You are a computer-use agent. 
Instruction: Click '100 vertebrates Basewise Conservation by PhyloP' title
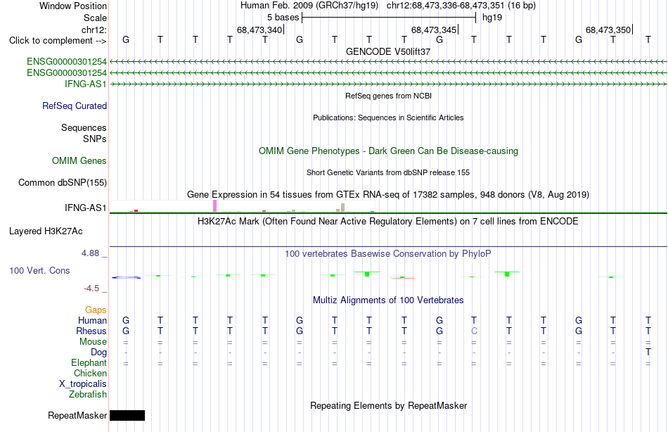388,254
